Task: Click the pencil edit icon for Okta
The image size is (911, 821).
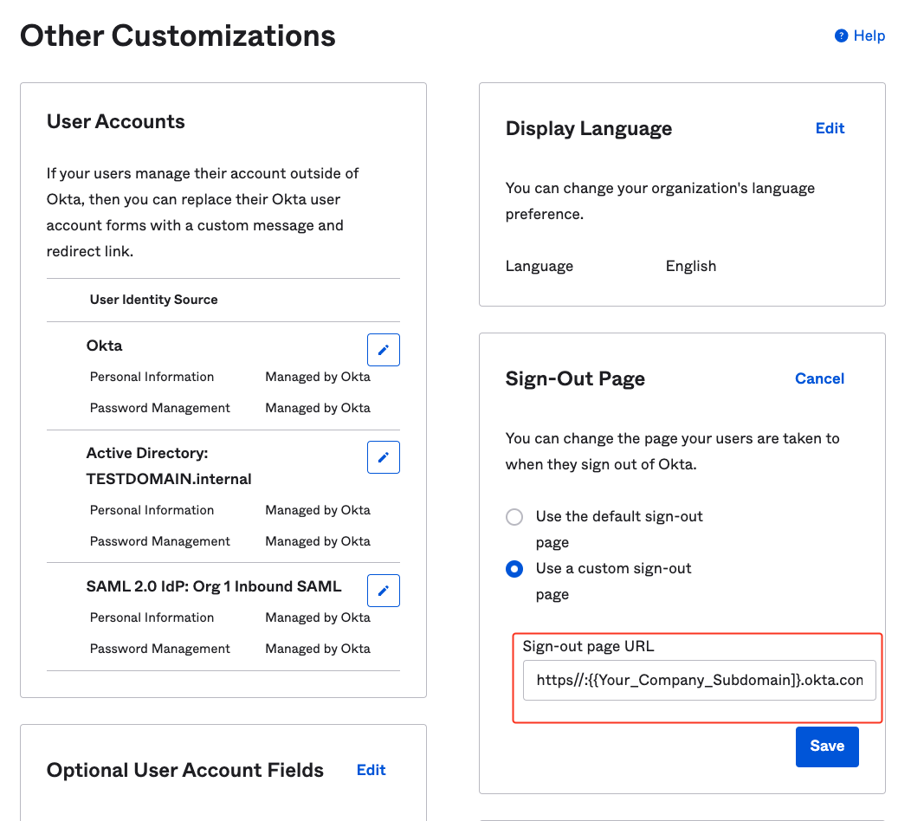Action: tap(384, 350)
